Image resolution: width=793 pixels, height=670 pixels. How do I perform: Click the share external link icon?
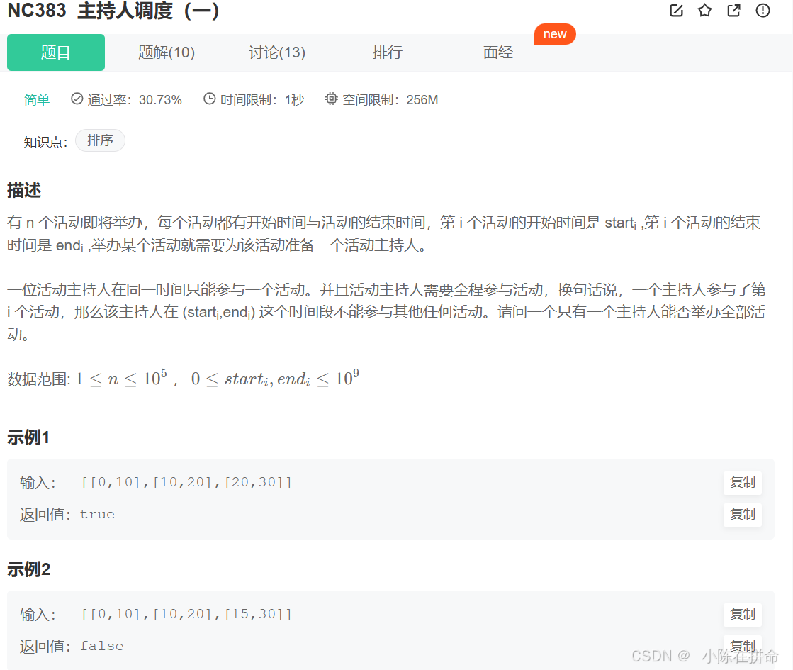point(733,11)
